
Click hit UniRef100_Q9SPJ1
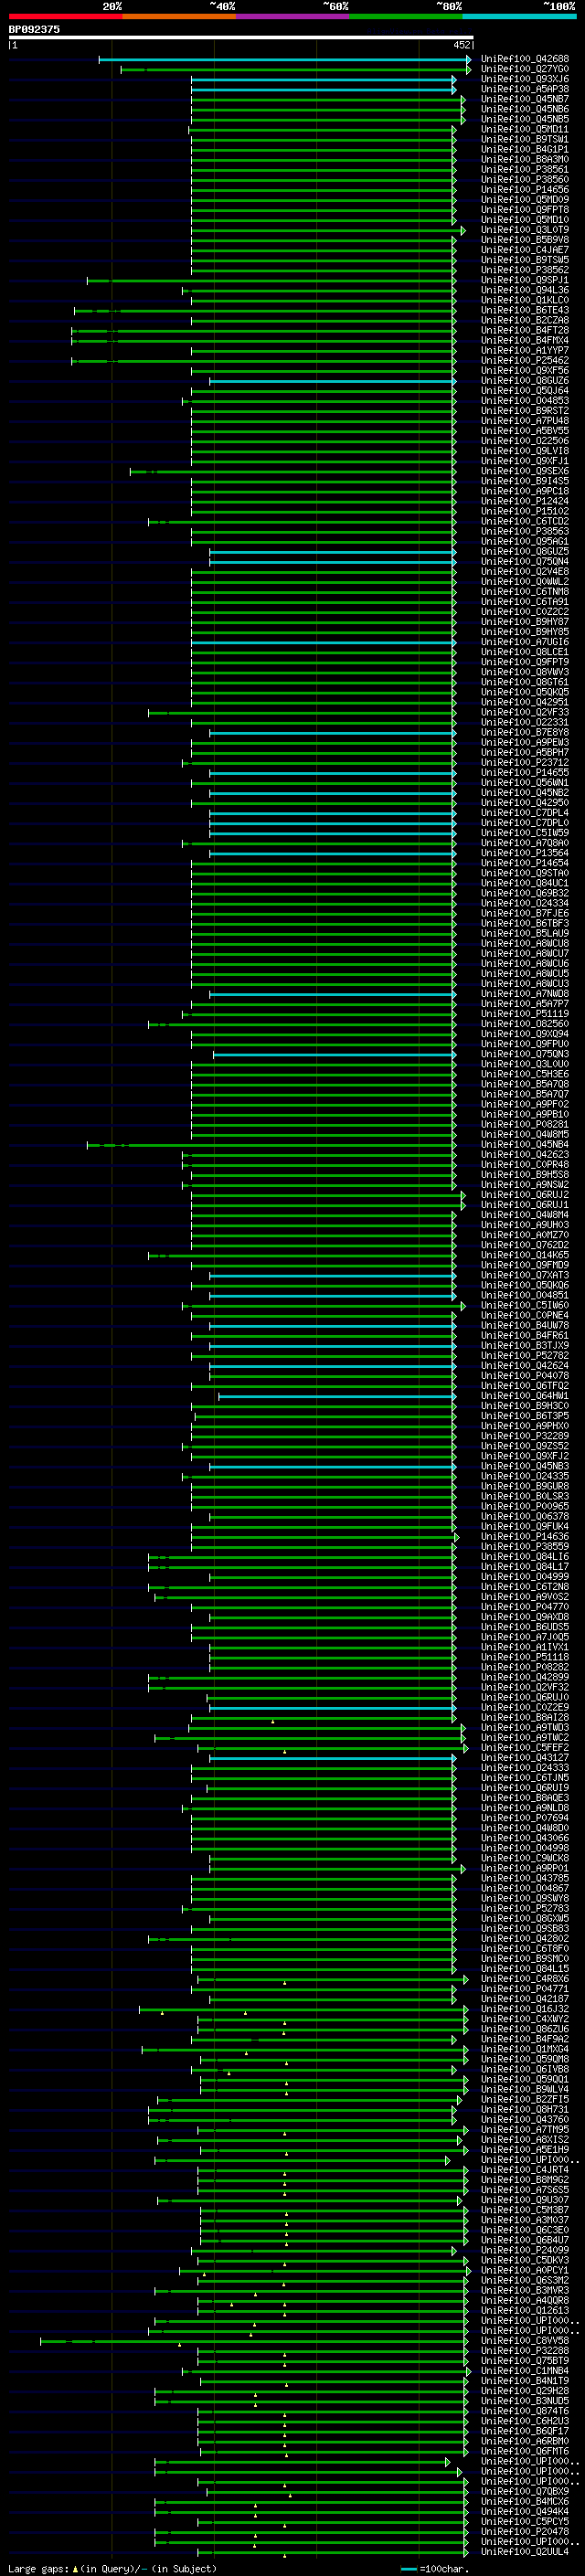point(525,280)
